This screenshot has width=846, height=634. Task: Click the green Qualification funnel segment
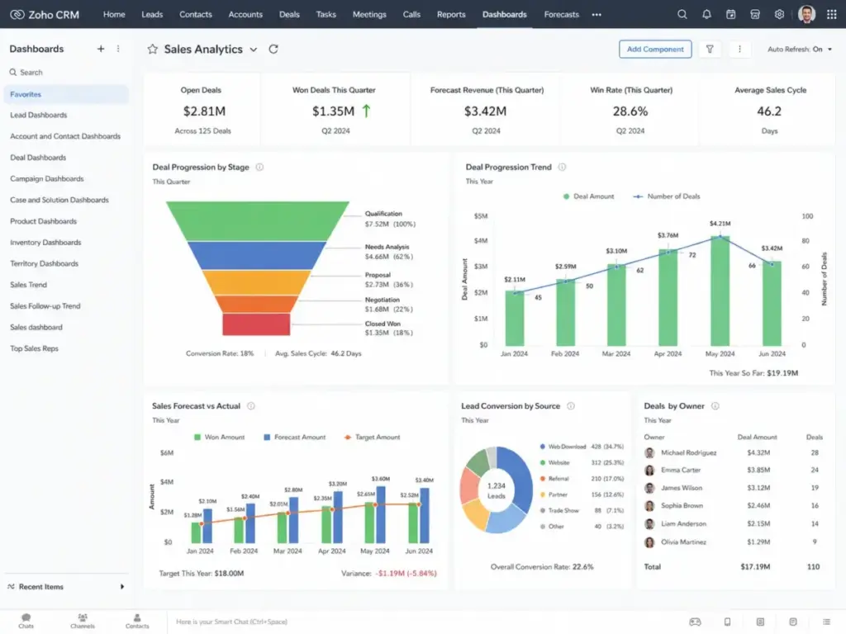click(258, 220)
